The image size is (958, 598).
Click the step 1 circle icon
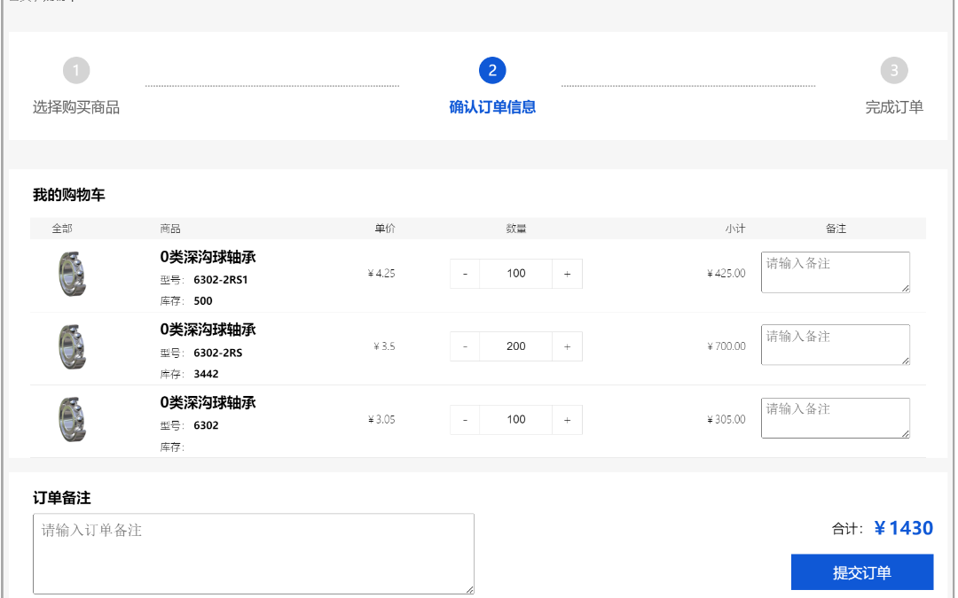click(x=78, y=70)
